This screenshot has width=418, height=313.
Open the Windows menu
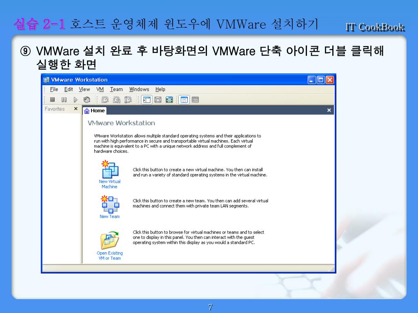tap(139, 89)
